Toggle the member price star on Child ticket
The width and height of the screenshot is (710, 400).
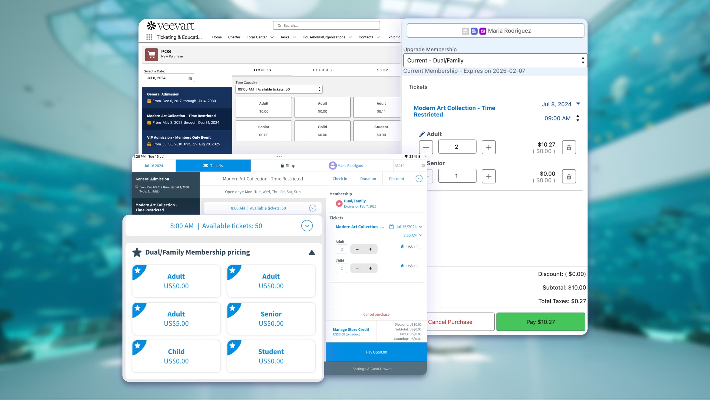tap(402, 266)
